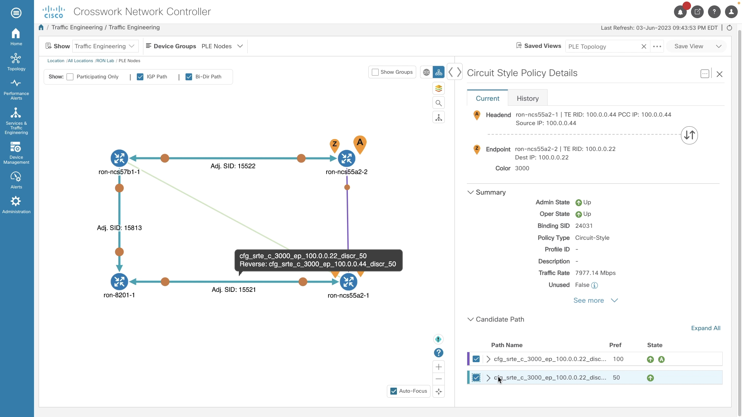Swap headend and endpoint direction arrows
Screen dimensions: 742x417
pyautogui.click(x=689, y=135)
